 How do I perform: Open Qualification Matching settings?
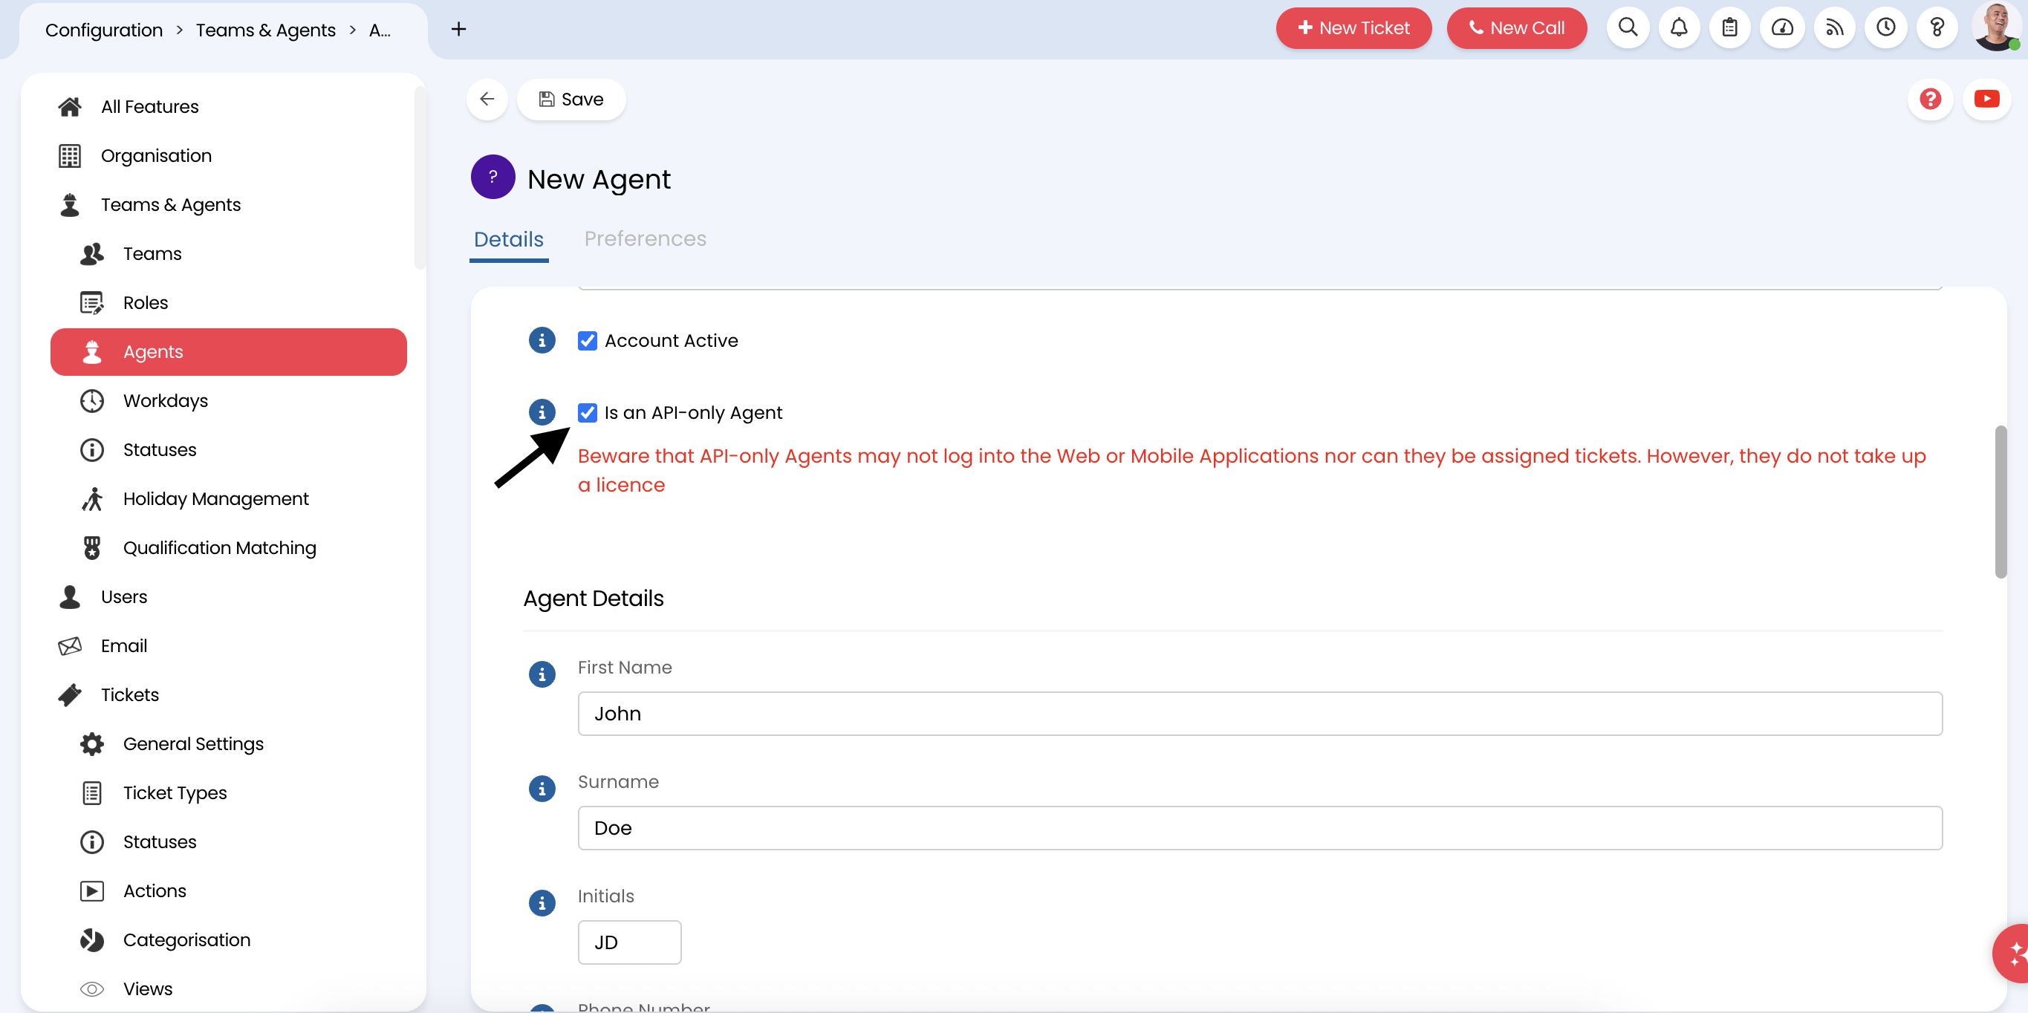coord(220,547)
